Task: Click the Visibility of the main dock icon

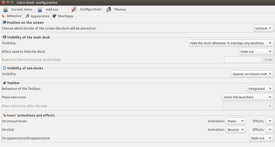Action: [4, 37]
